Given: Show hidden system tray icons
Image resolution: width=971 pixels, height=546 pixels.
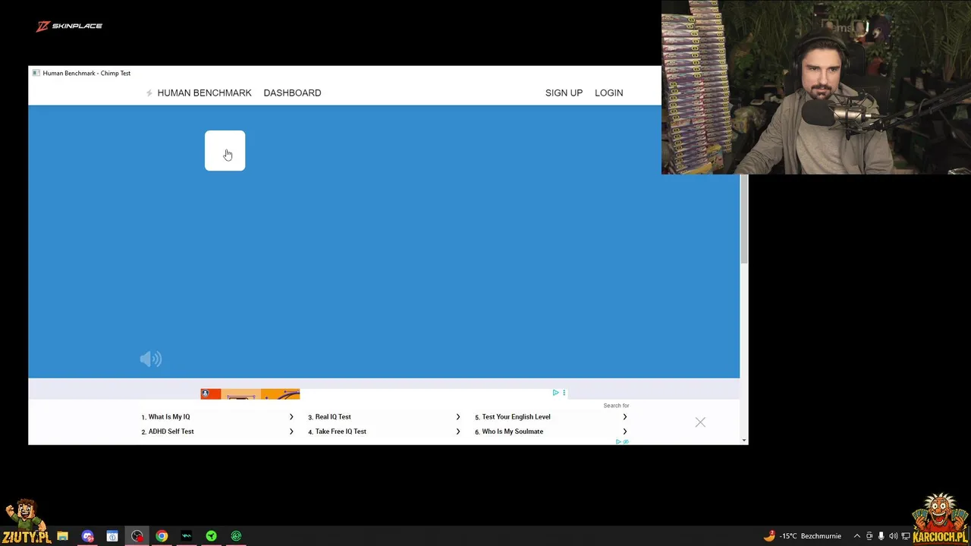Looking at the screenshot, I should pyautogui.click(x=857, y=536).
